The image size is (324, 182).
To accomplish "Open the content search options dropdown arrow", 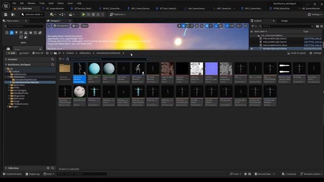I will coord(148,59).
